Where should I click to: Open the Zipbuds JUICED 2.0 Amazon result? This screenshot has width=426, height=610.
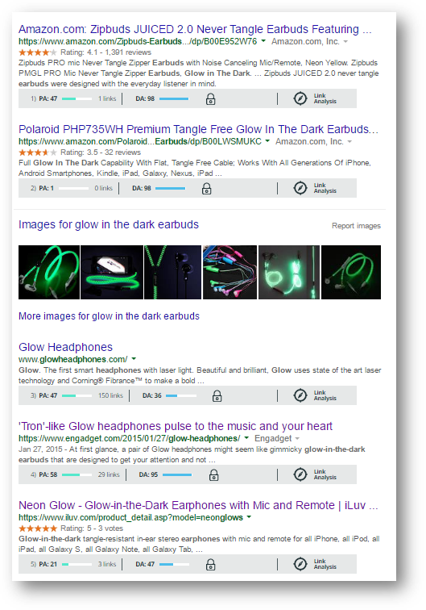click(x=195, y=29)
